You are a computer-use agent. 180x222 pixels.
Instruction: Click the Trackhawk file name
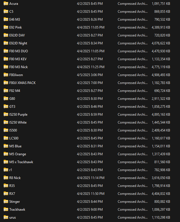(17, 210)
